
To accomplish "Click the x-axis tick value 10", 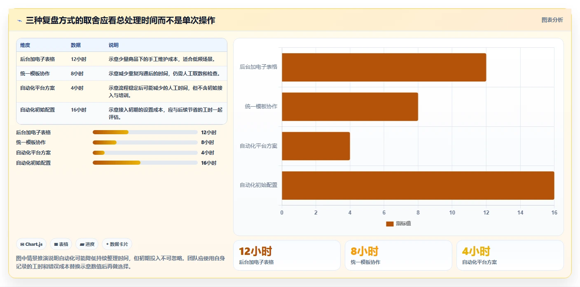I will (x=452, y=213).
